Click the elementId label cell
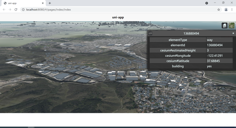Image resolution: width=236 pixels, height=128 pixels. pos(178,45)
